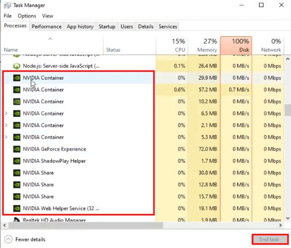Screen dimensions: 291x248
Task: Expand NVIDIA Container row with 5.3 MB
Action: click(6, 137)
